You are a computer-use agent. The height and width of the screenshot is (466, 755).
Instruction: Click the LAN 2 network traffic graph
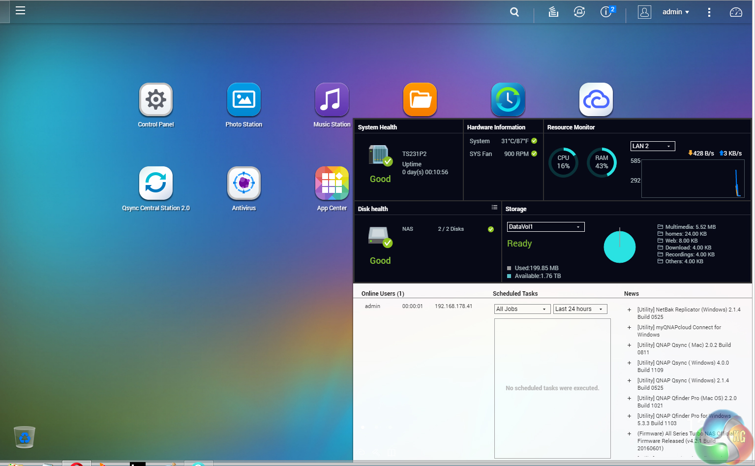[x=693, y=178]
